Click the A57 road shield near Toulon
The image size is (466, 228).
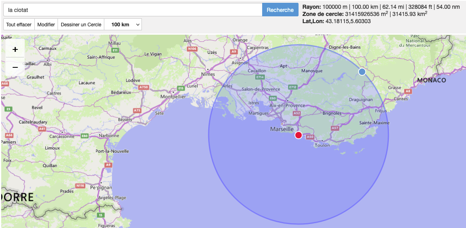point(335,128)
